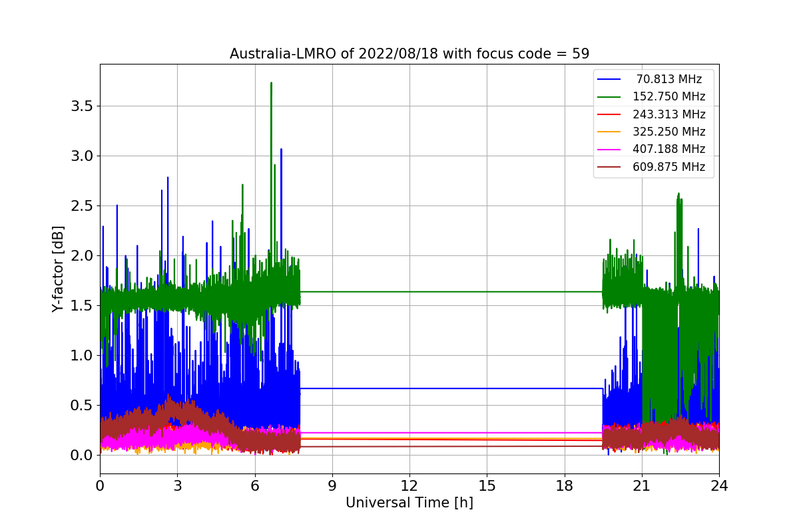Image resolution: width=799 pixels, height=532 pixels.
Task: Click the 1.0 y-axis tick label
Action: tap(81, 356)
